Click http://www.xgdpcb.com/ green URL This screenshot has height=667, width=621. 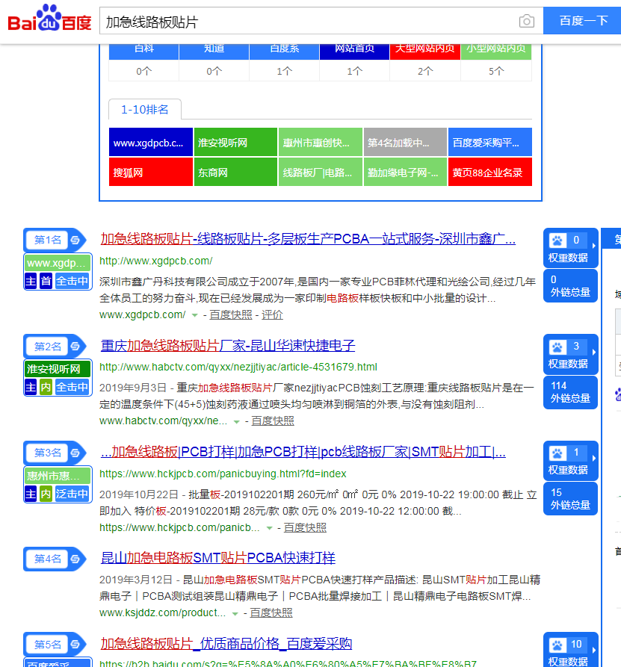click(x=155, y=261)
